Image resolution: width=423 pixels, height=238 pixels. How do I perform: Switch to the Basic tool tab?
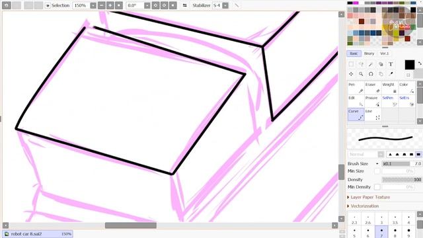coord(354,54)
